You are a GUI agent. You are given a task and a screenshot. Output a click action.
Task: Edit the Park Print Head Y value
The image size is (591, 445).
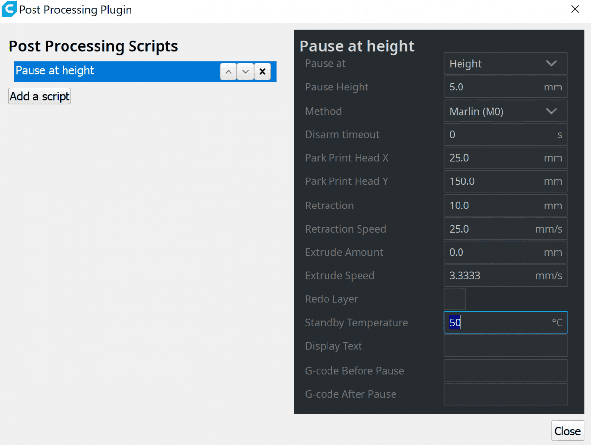(x=492, y=181)
